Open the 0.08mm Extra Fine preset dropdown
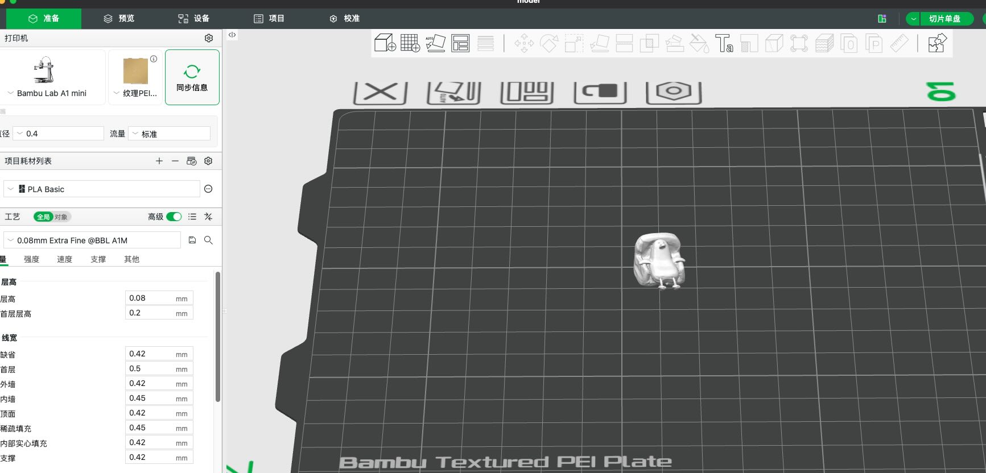The image size is (986, 473). 92,240
